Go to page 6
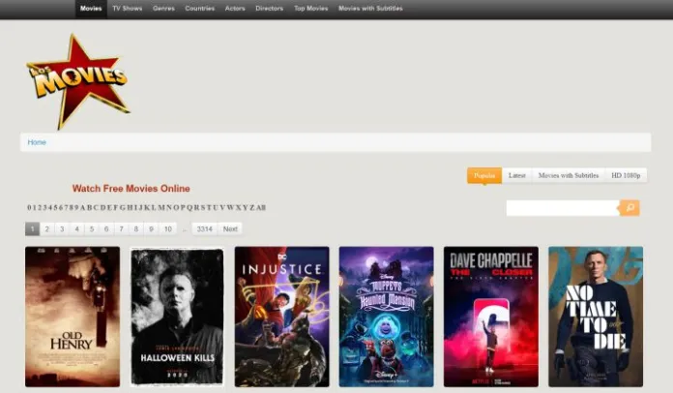This screenshot has width=673, height=393. pos(106,229)
